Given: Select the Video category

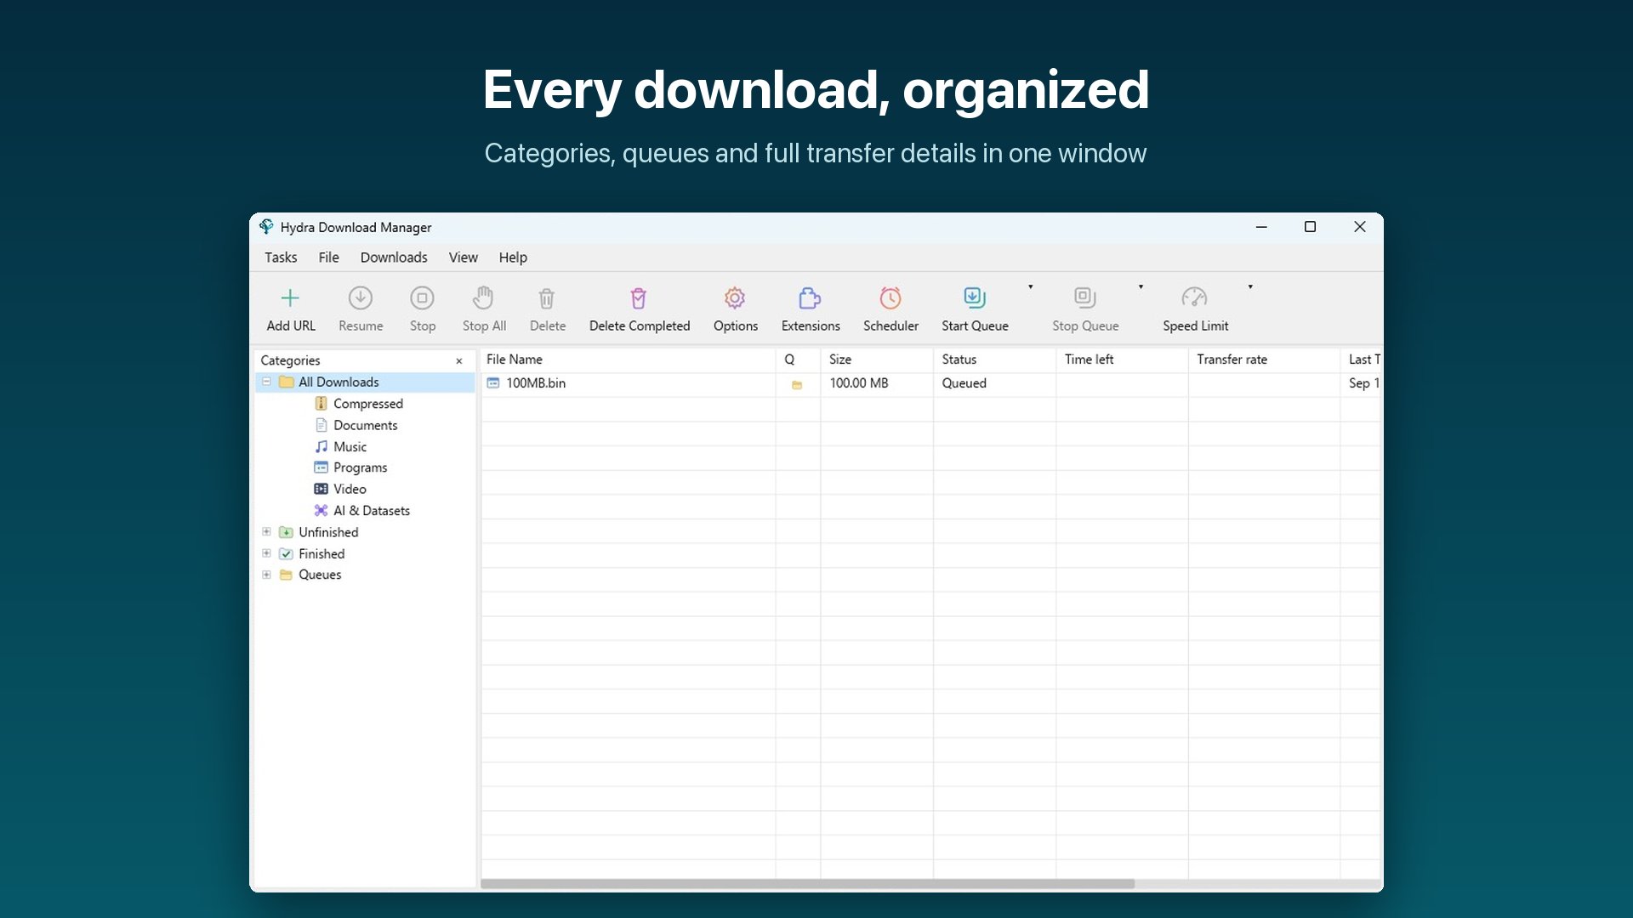Looking at the screenshot, I should pos(350,489).
